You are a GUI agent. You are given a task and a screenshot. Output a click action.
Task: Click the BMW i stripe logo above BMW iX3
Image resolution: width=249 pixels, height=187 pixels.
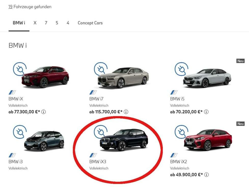click(93, 155)
